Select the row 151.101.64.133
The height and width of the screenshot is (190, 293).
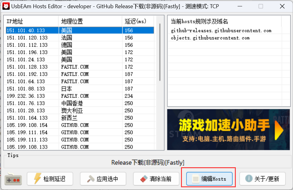click(x=80, y=82)
